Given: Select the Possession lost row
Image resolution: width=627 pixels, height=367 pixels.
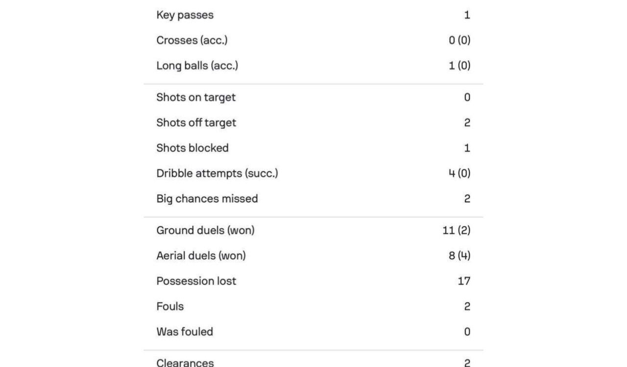Looking at the screenshot, I should coord(313,281).
